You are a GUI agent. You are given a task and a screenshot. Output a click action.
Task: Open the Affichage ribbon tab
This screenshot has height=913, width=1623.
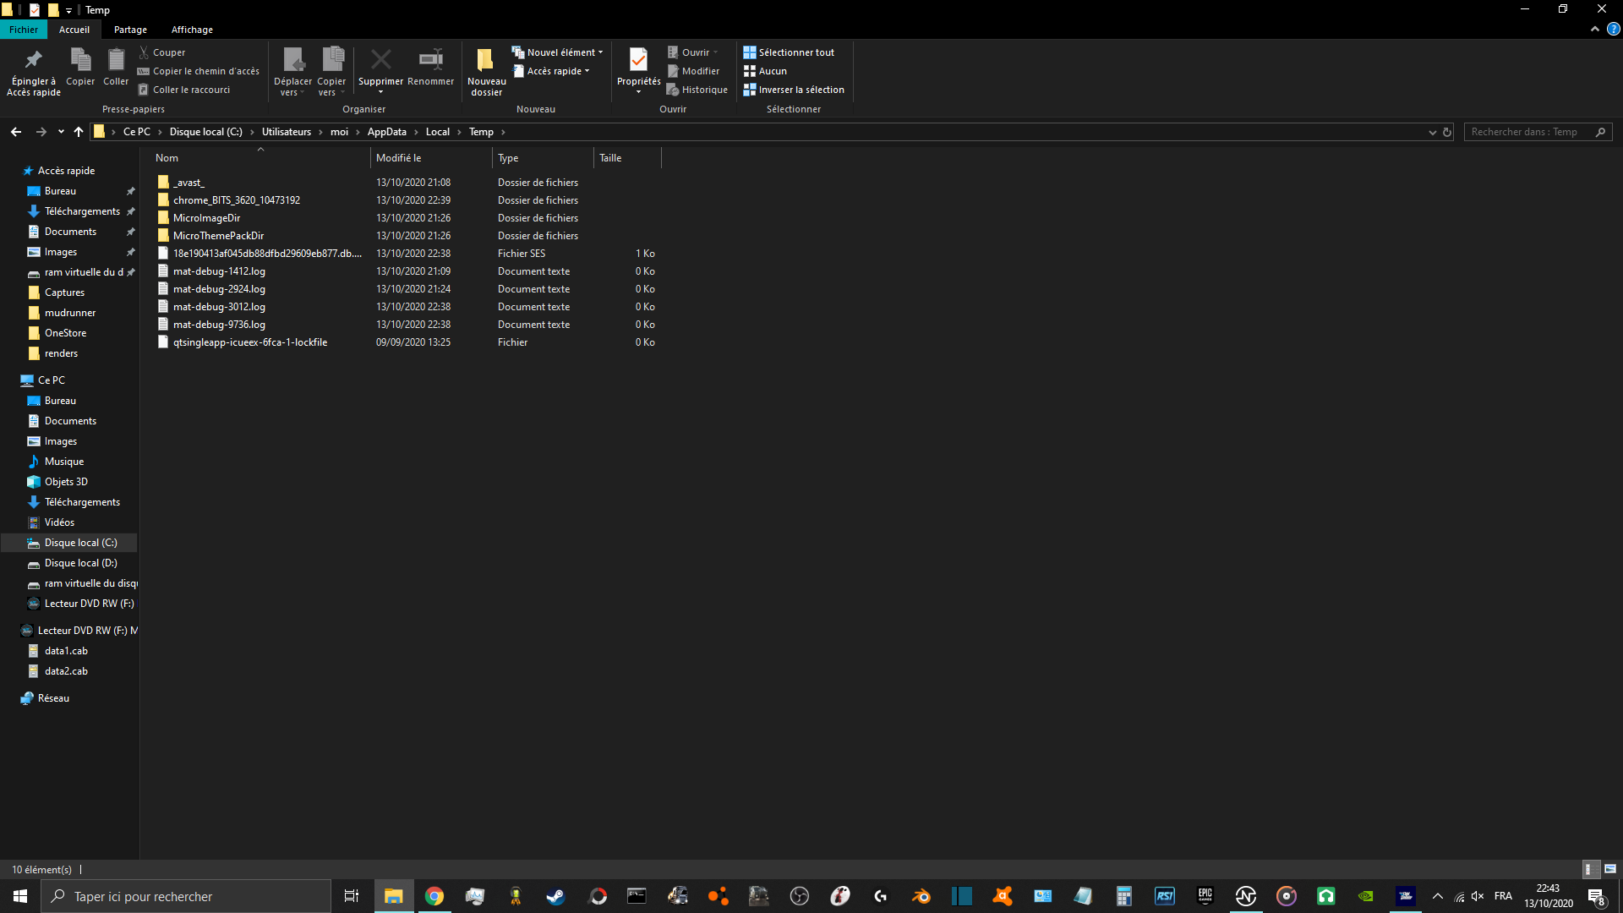(x=192, y=30)
